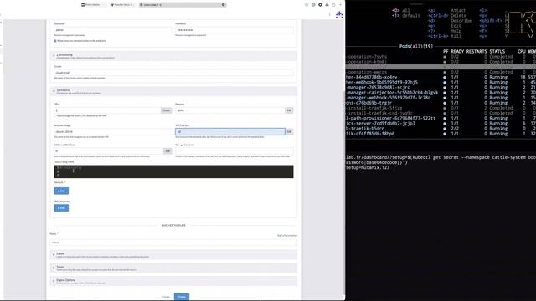The image size is (536, 301).
Task: Click Add button under VM Categories
Action: click(x=61, y=208)
